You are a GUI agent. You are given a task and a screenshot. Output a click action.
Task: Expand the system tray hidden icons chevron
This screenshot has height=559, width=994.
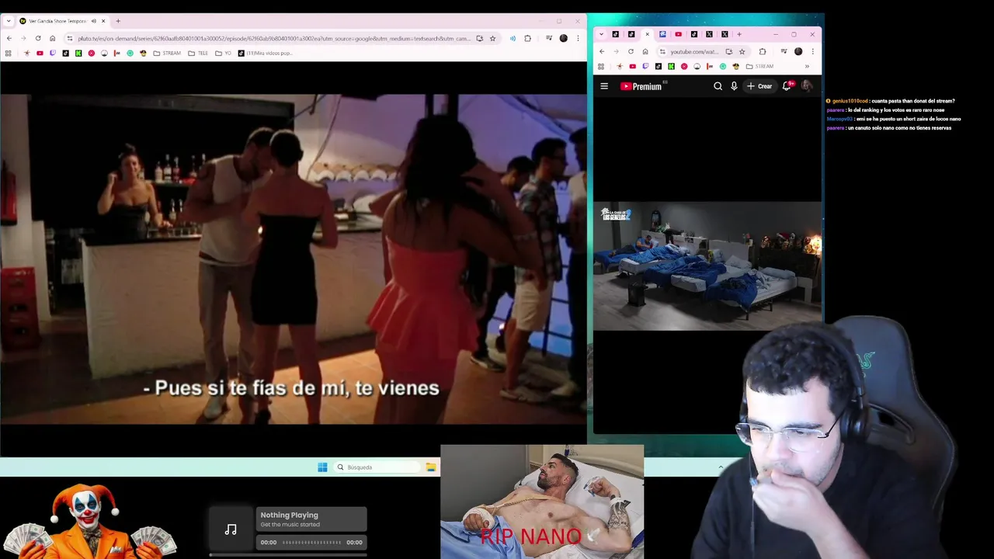coord(721,467)
